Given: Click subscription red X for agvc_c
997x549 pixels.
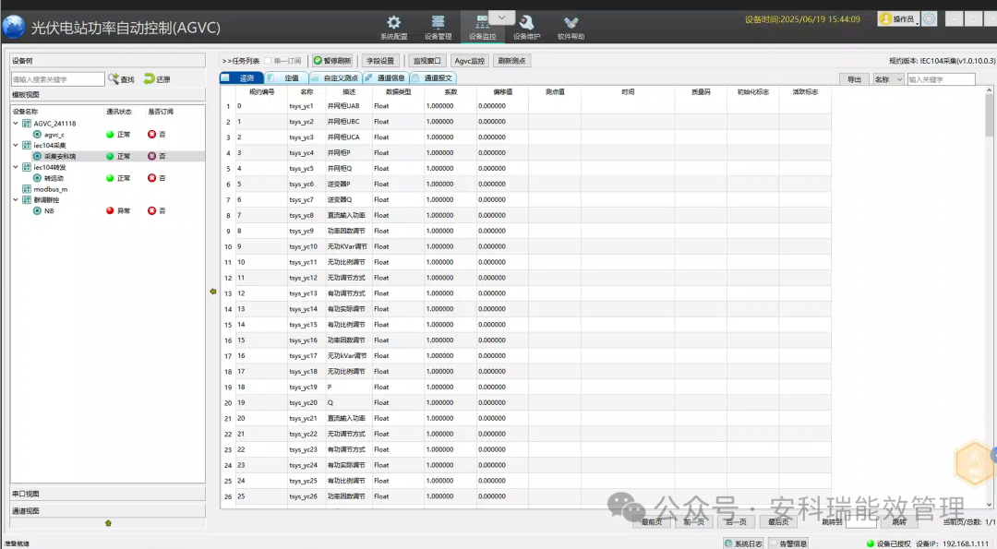Looking at the screenshot, I should pyautogui.click(x=151, y=134).
